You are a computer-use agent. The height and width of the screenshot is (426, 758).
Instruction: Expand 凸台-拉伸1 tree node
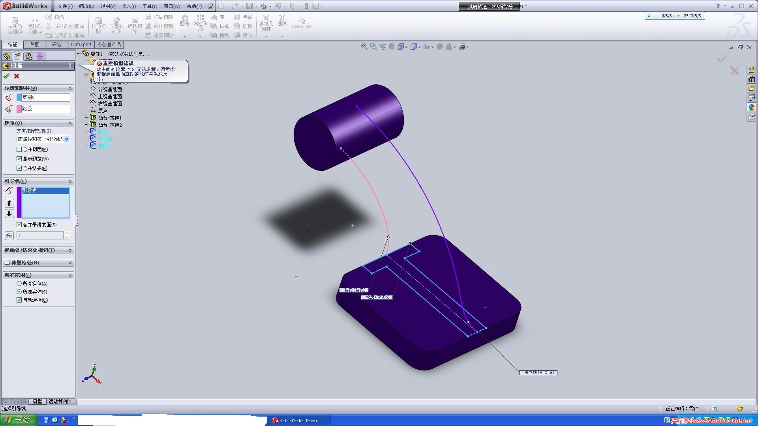click(x=86, y=118)
